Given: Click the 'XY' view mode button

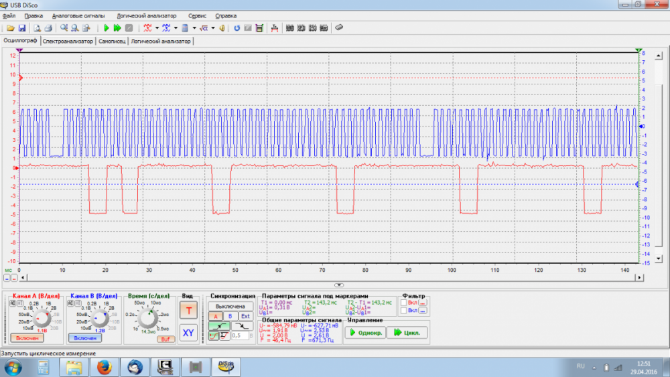Looking at the screenshot, I should point(188,331).
